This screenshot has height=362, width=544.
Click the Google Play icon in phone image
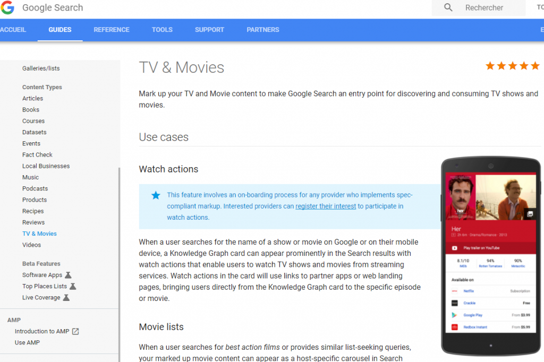coord(454,315)
